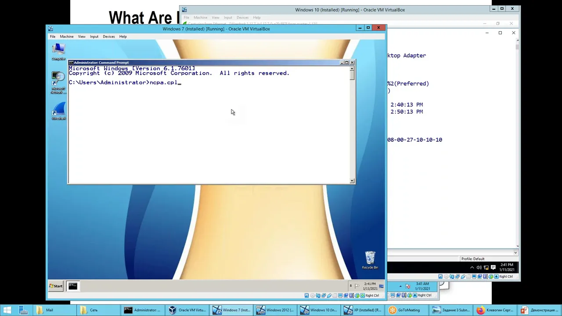Viewport: 562px width, 316px height.
Task: Open notification center in Windows 10 guest tray
Action: coord(493,267)
